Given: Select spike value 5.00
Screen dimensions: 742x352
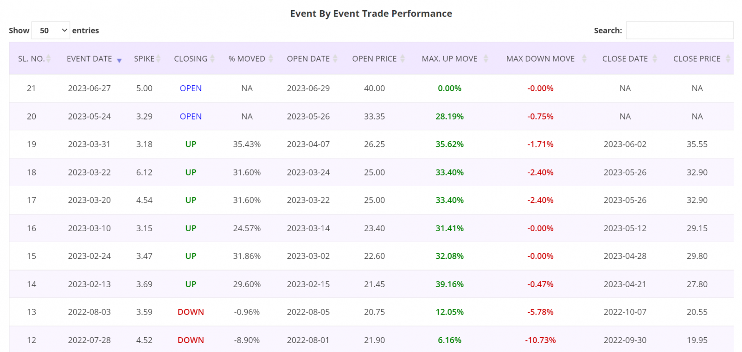Looking at the screenshot, I should [x=144, y=88].
